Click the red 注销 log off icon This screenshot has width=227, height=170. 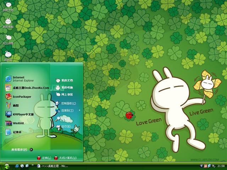[x=39, y=158]
